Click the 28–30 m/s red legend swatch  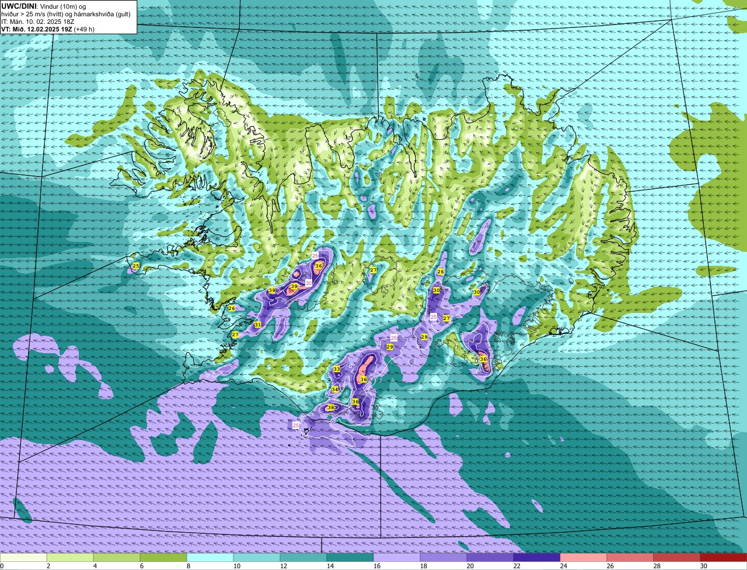677,557
